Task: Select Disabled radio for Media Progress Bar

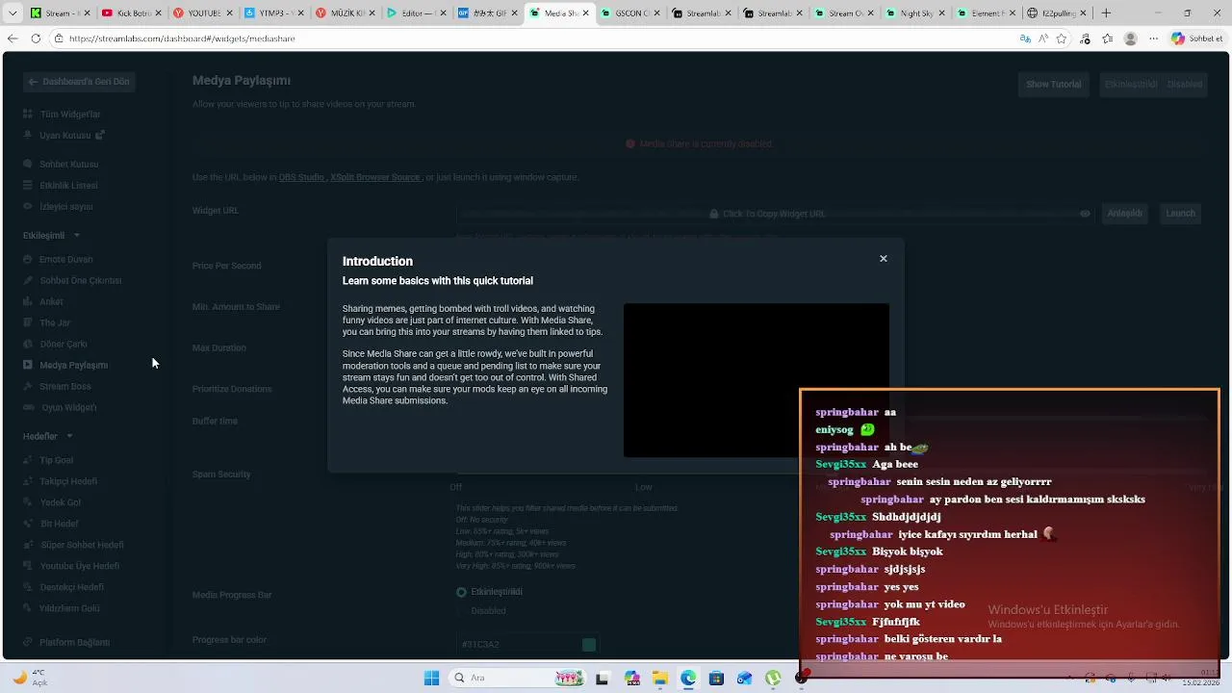Action: click(461, 611)
